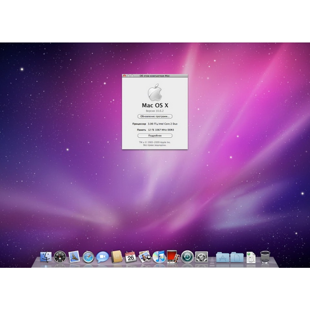Click the "Память" label
Viewport: 310px width, 310px height.
point(141,130)
